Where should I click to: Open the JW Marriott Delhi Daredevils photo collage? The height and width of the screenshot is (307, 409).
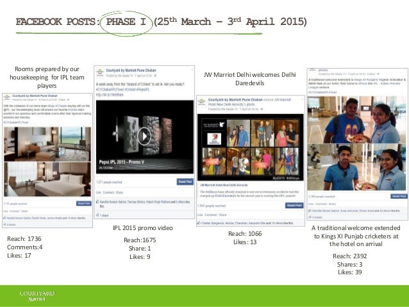[251, 147]
